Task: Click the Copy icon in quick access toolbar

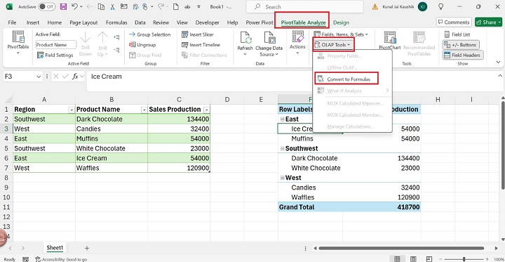Action: (x=101, y=6)
